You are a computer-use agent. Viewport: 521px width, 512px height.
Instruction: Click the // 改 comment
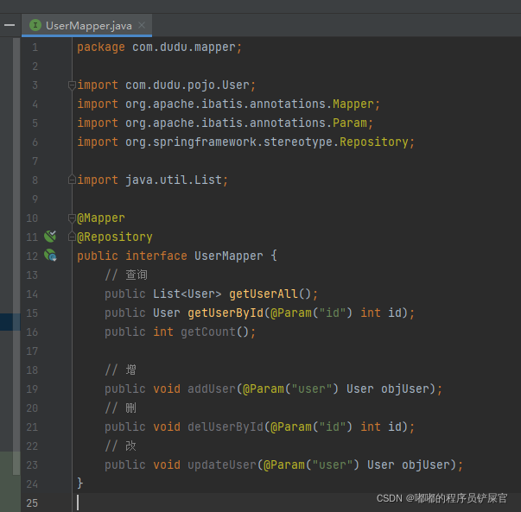121,446
